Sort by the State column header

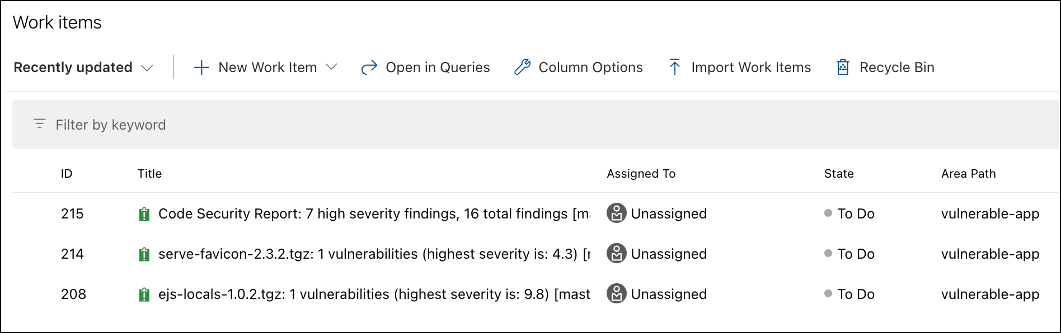pyautogui.click(x=838, y=174)
